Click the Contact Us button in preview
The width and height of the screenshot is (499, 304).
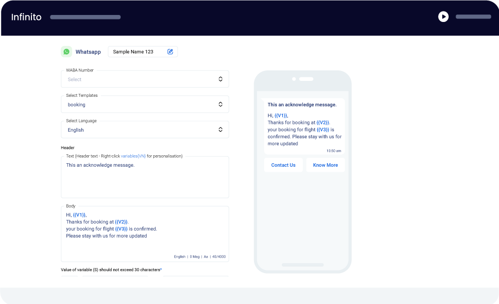coord(283,165)
